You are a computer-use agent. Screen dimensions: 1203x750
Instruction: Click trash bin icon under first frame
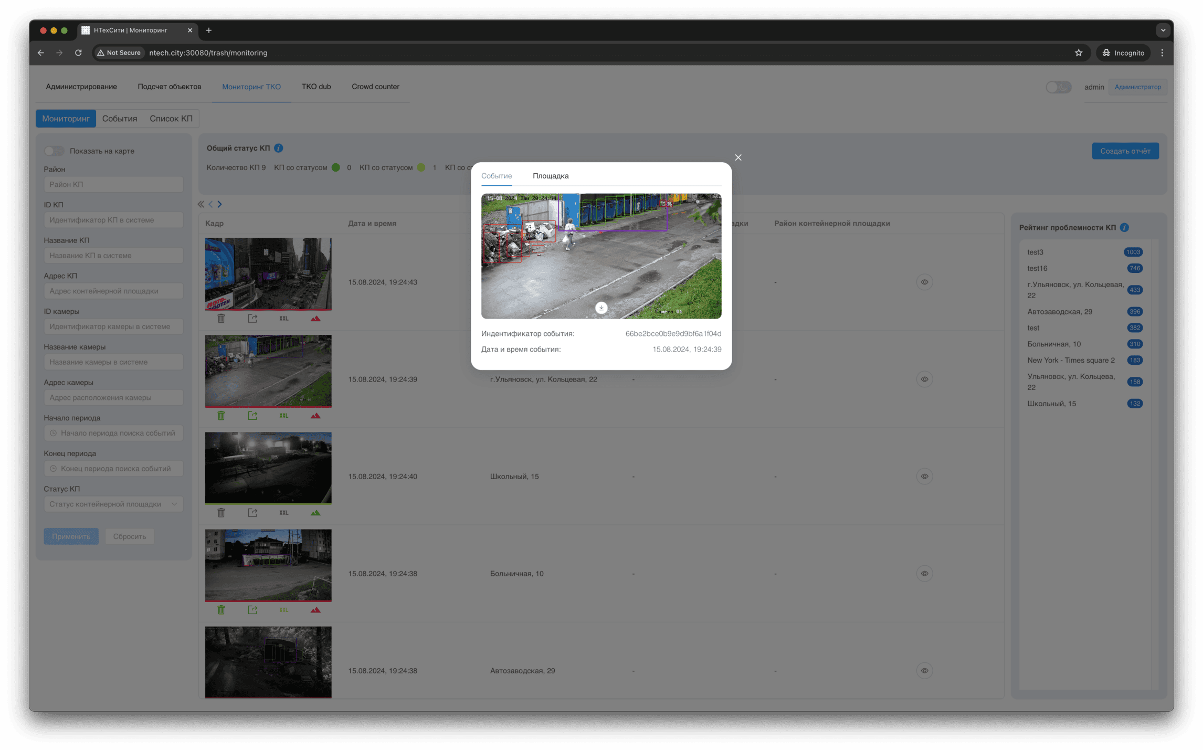(x=221, y=319)
